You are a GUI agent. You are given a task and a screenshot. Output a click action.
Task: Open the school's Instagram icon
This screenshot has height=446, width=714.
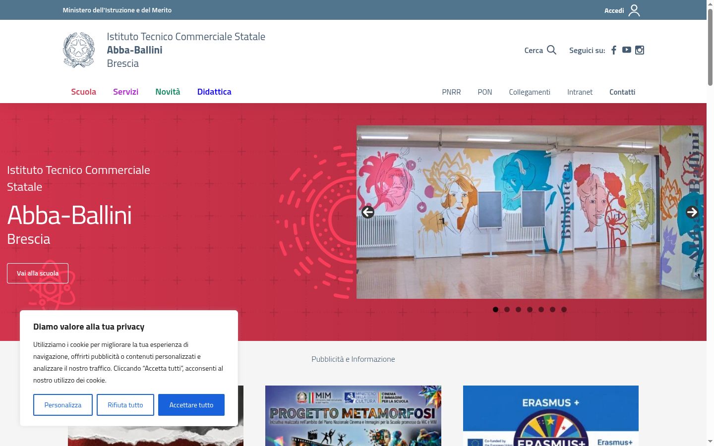pyautogui.click(x=640, y=50)
